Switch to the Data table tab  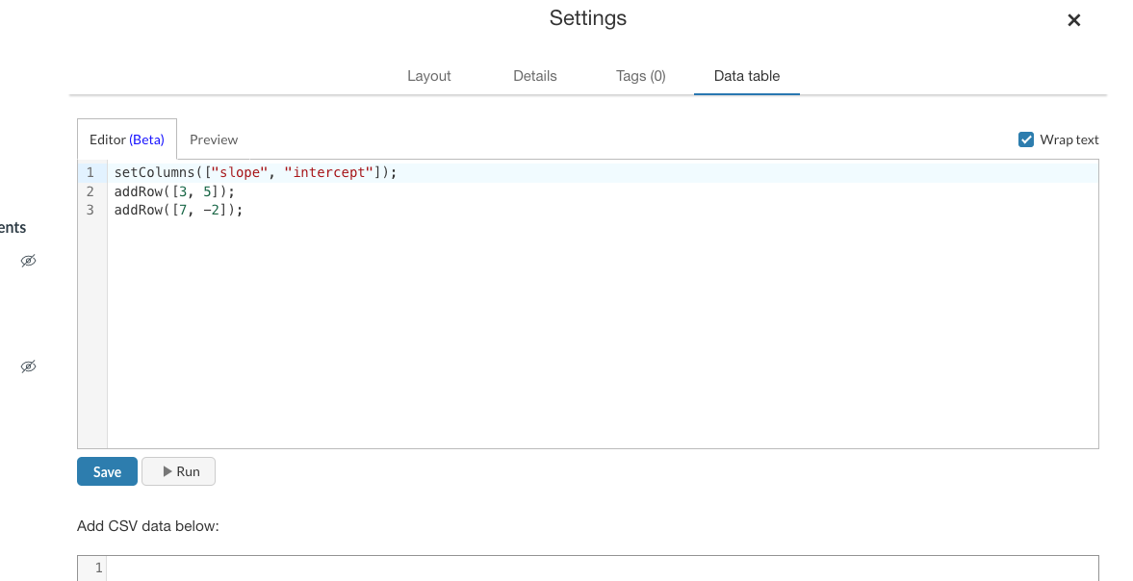coord(747,75)
